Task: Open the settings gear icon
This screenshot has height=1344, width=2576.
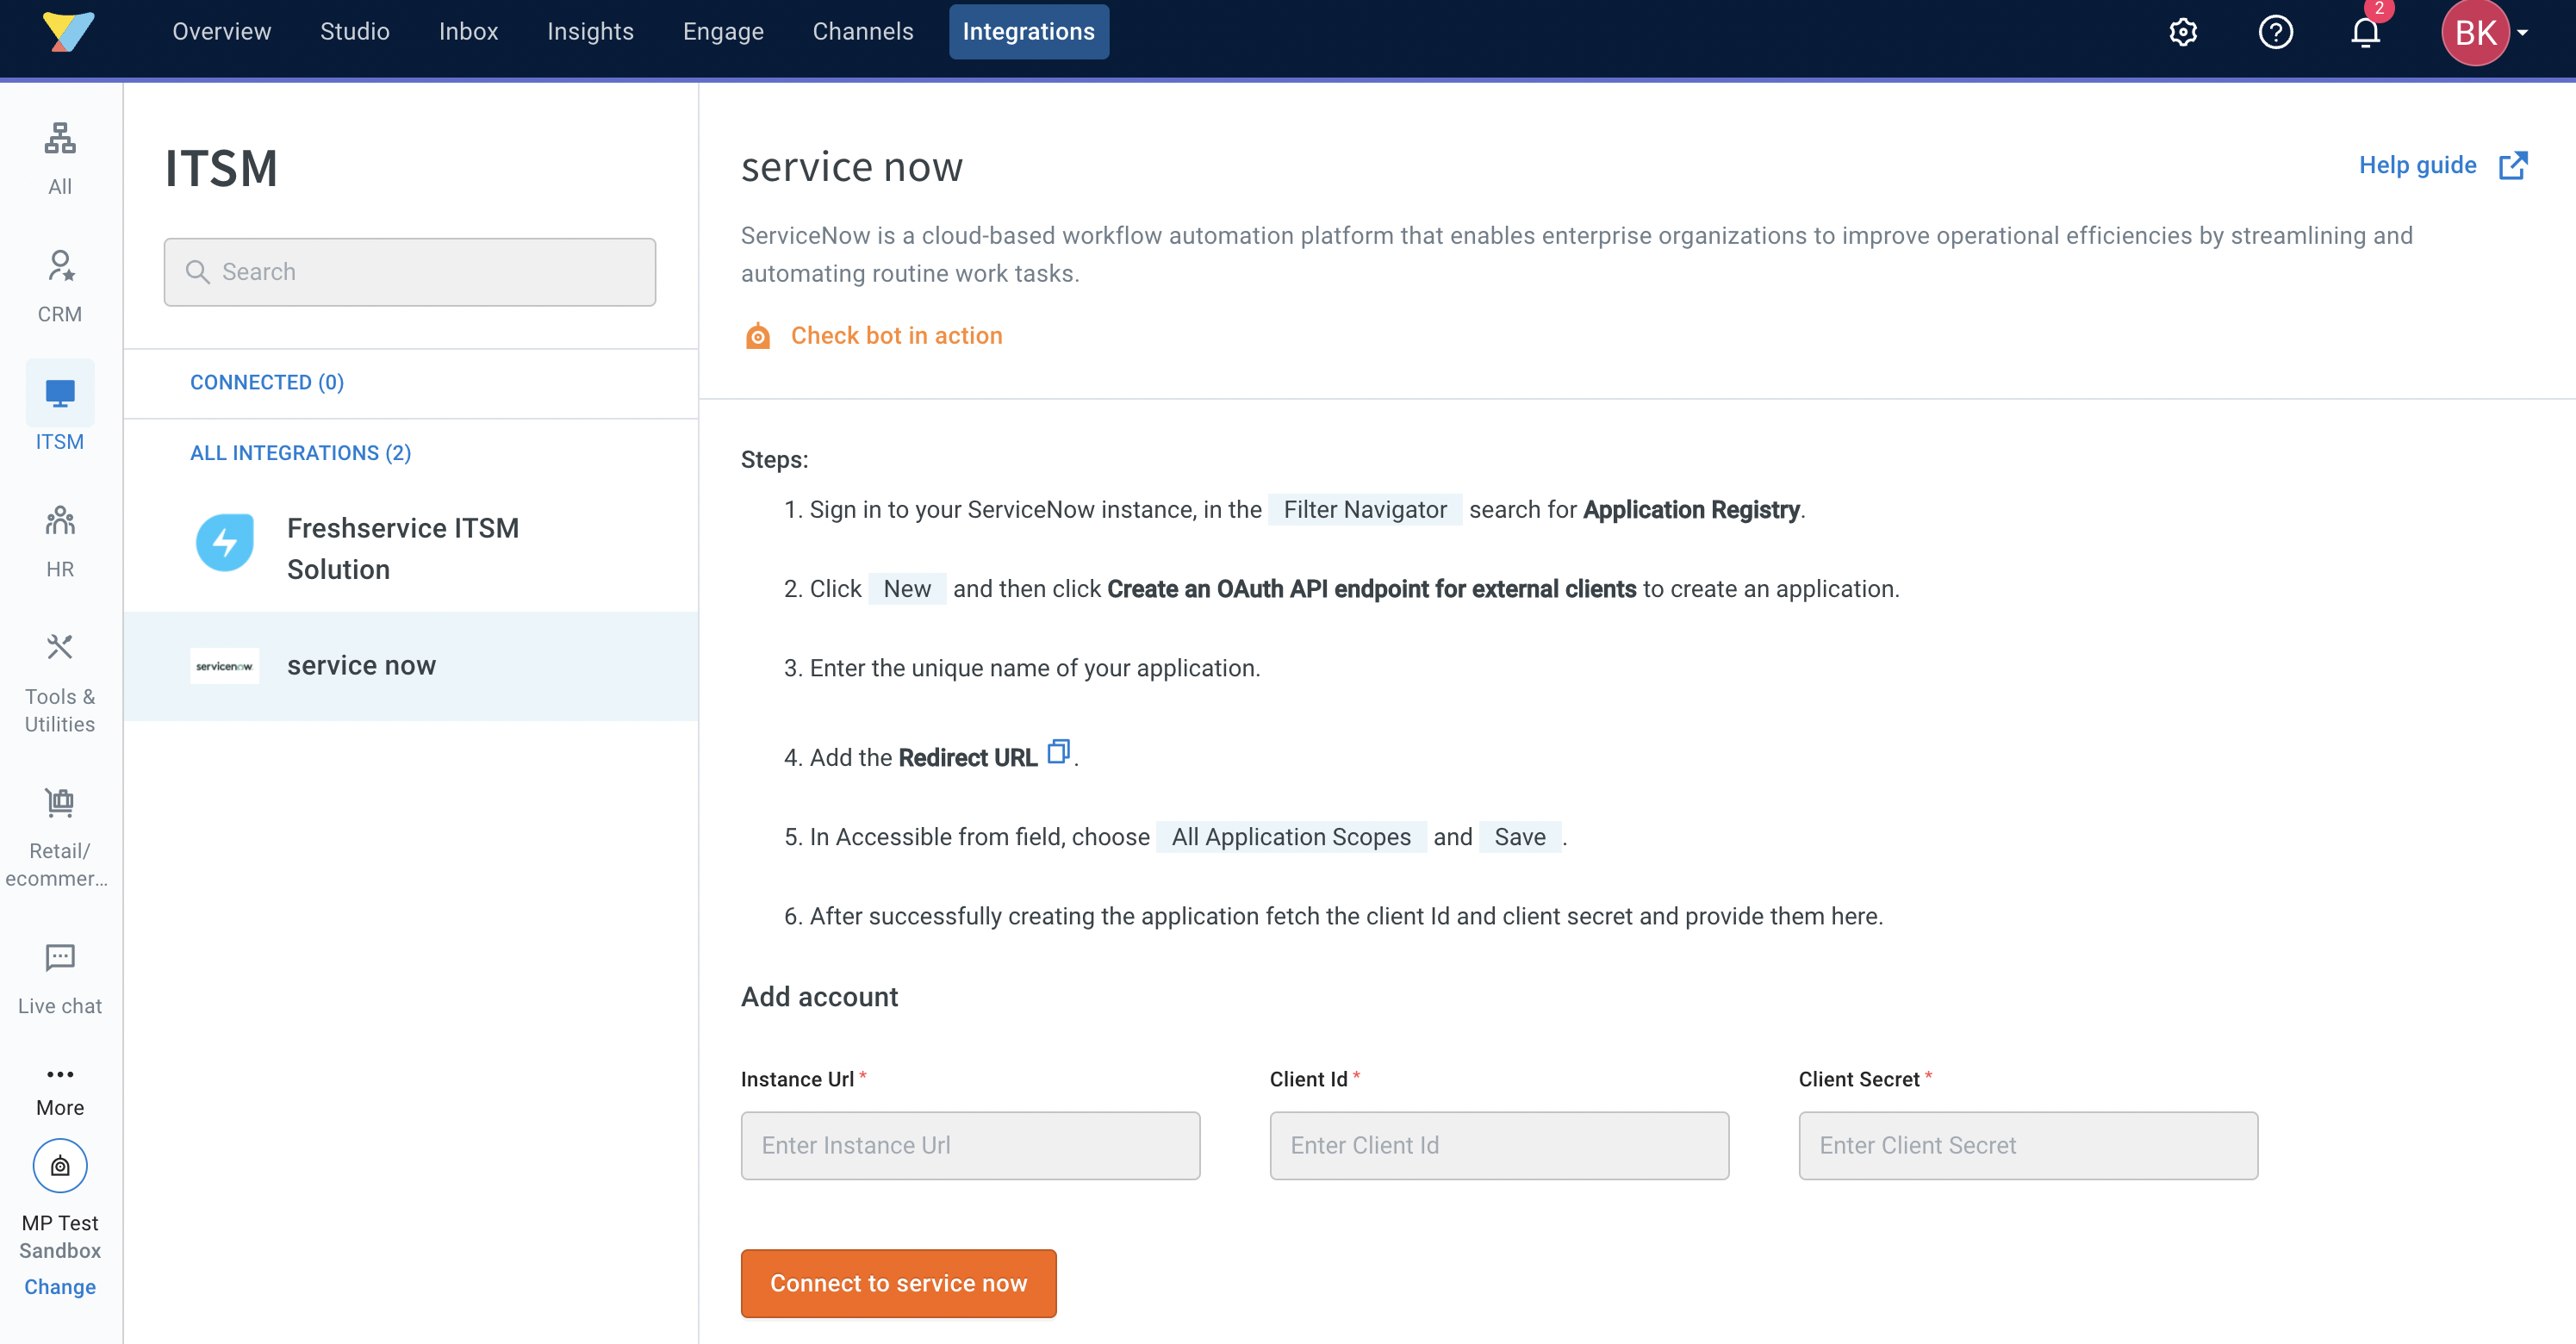Action: [x=2183, y=32]
